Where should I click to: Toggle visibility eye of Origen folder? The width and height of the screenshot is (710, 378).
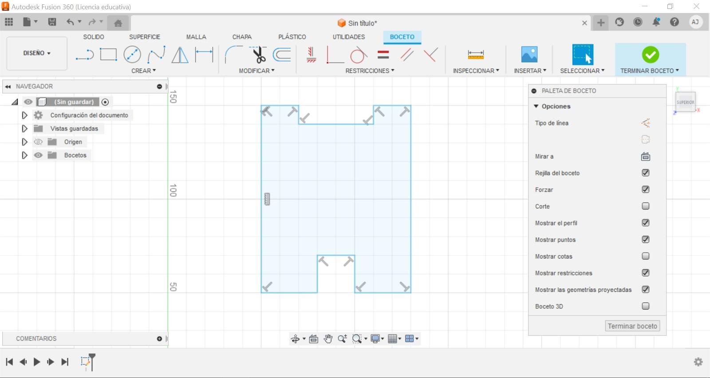tap(39, 142)
